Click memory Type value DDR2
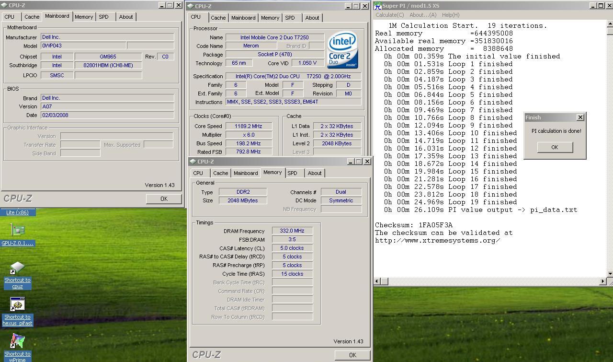This screenshot has width=613, height=362. pyautogui.click(x=243, y=192)
